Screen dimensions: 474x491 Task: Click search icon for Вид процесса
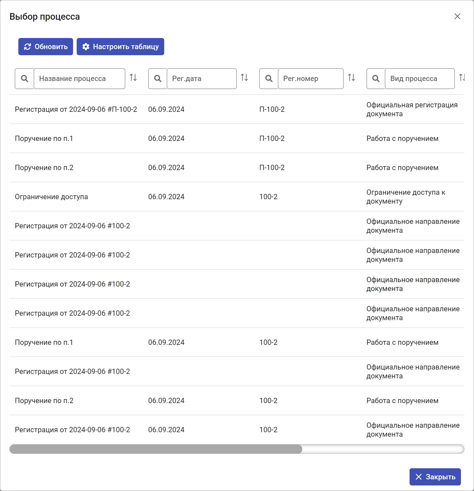tap(376, 79)
